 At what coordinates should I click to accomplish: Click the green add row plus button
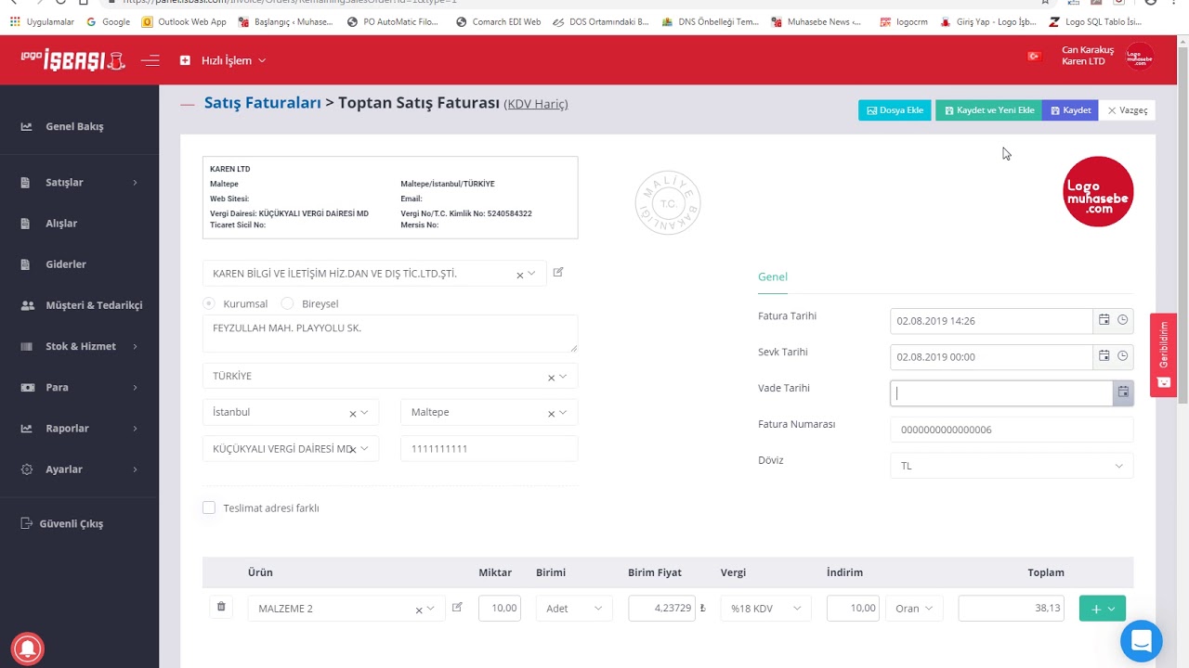pyautogui.click(x=1103, y=609)
